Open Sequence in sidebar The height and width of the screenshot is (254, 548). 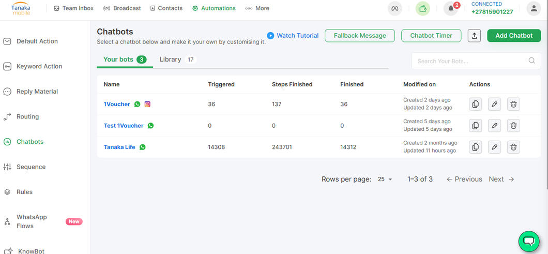tap(24, 167)
